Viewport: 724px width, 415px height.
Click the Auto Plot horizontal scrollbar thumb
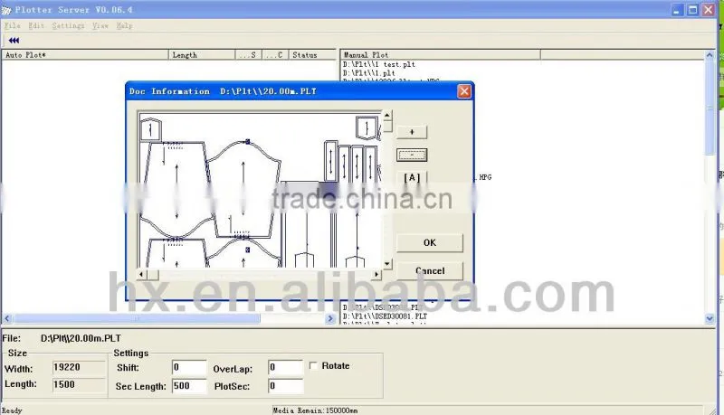click(137, 318)
